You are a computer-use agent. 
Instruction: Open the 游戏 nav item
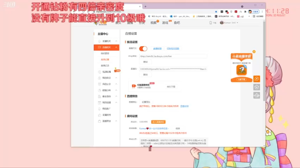(x=165, y=23)
